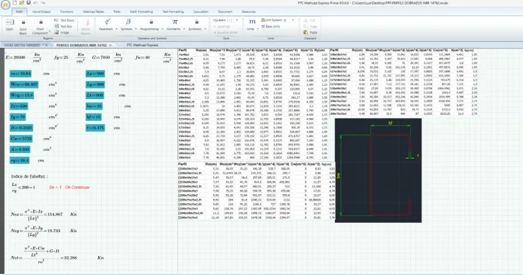Switch to the Plots ribbon tab
The height and width of the screenshot is (275, 523).
117,11
